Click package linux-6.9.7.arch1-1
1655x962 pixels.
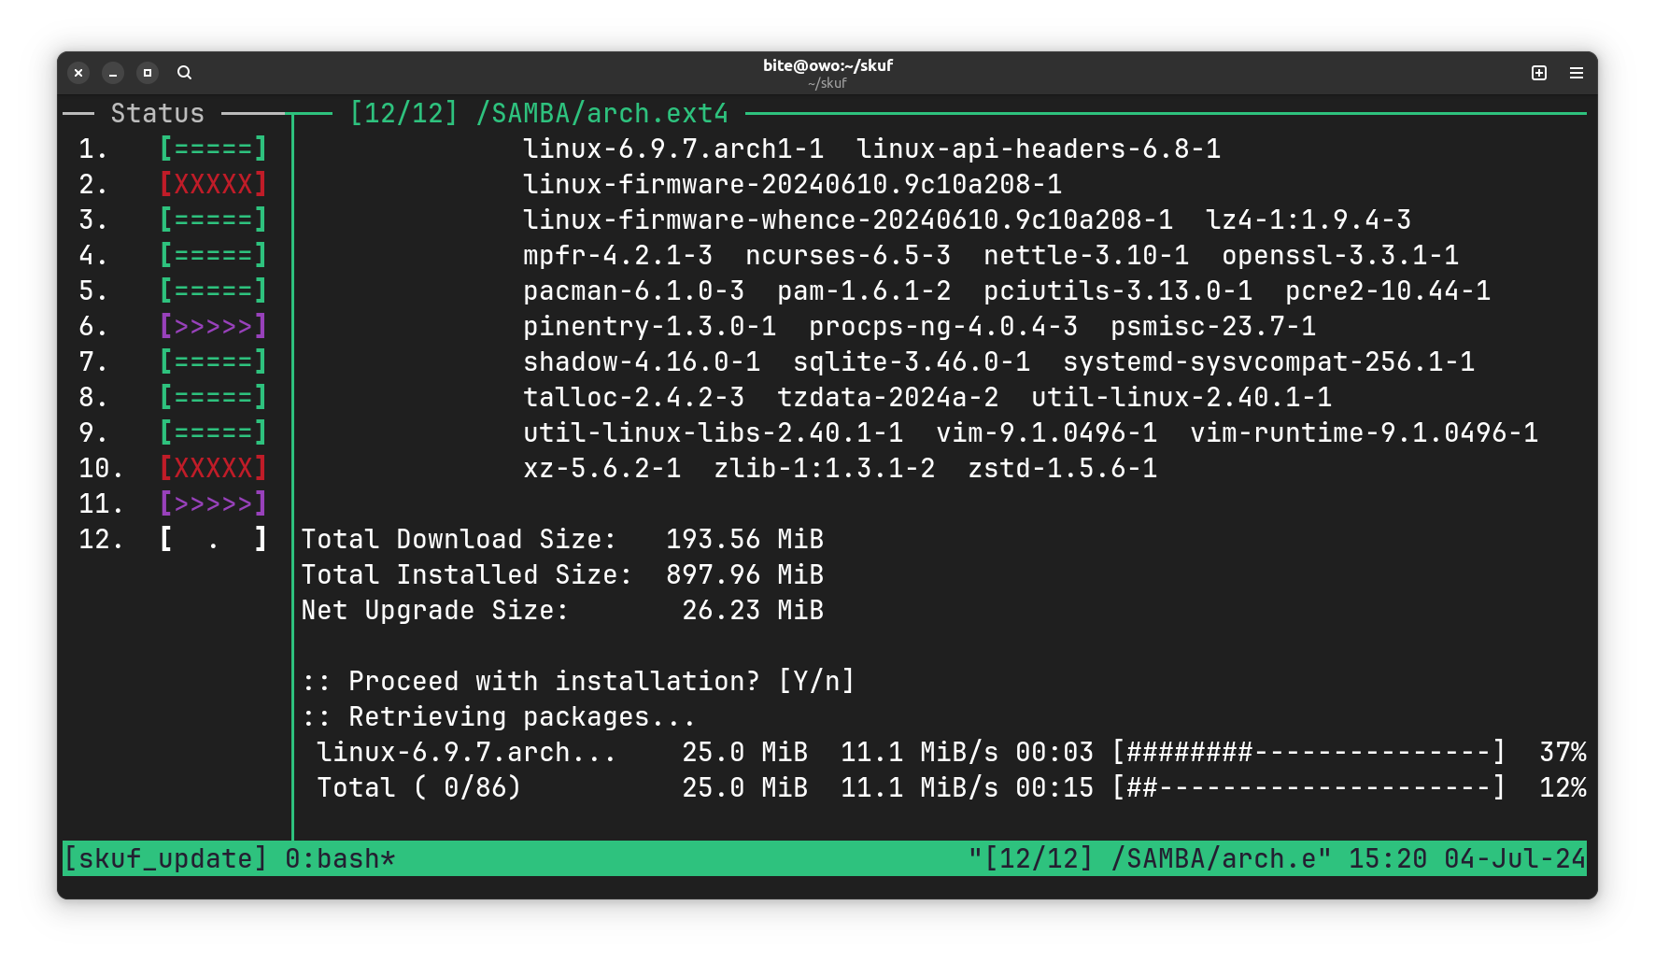pos(673,149)
